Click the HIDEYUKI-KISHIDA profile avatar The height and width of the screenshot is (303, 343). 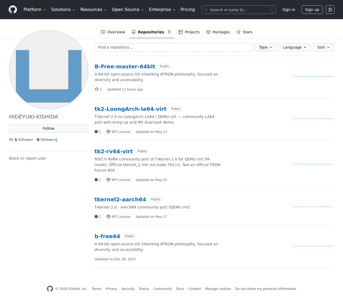pos(49,70)
